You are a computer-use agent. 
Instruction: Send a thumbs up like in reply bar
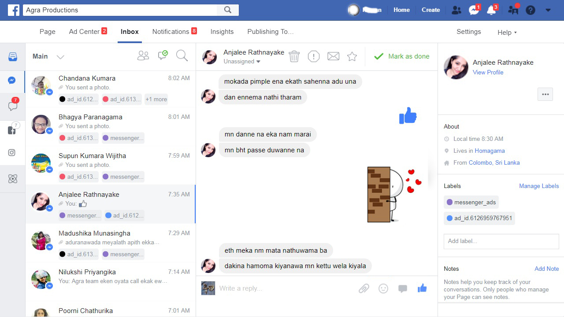(x=422, y=288)
